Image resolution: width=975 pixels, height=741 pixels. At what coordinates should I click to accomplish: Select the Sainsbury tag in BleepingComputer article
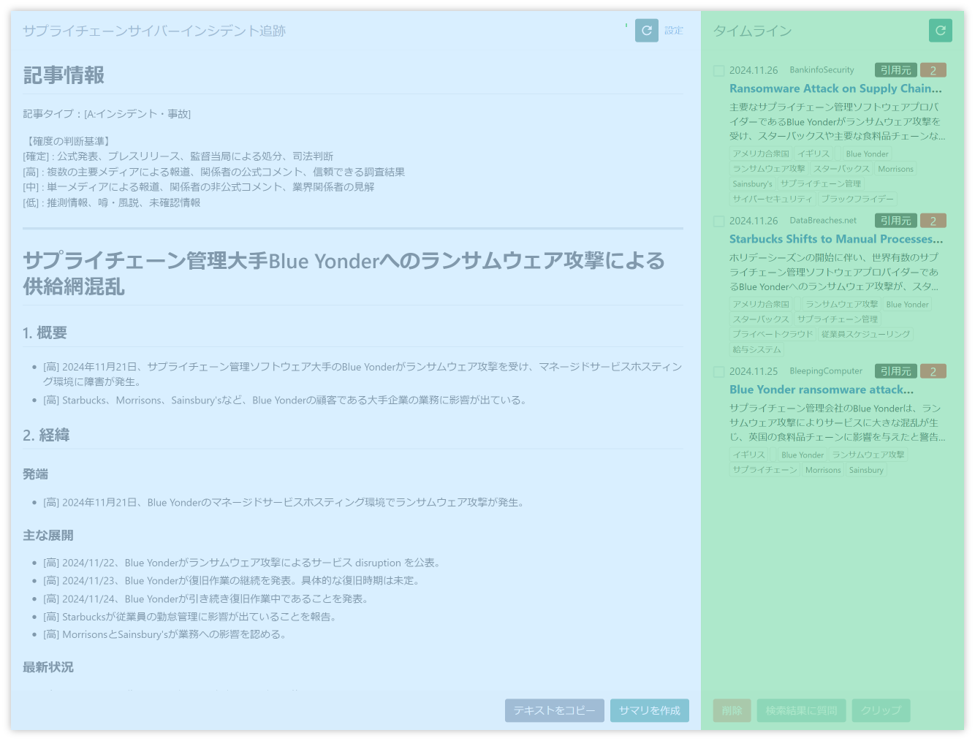866,470
